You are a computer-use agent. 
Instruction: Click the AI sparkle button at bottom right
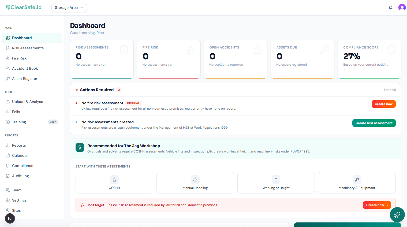click(397, 215)
